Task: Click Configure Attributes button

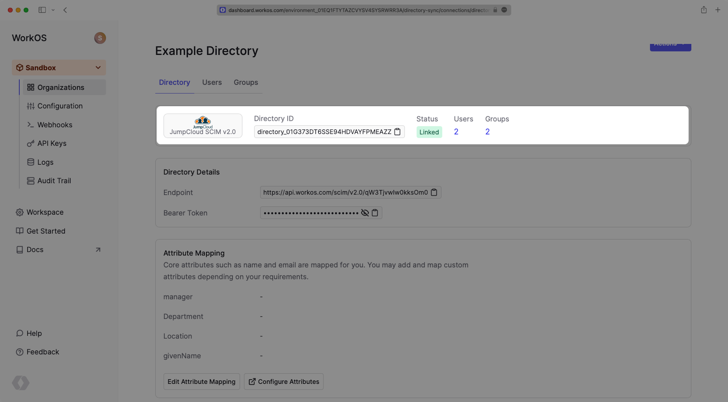Action: 284,382
